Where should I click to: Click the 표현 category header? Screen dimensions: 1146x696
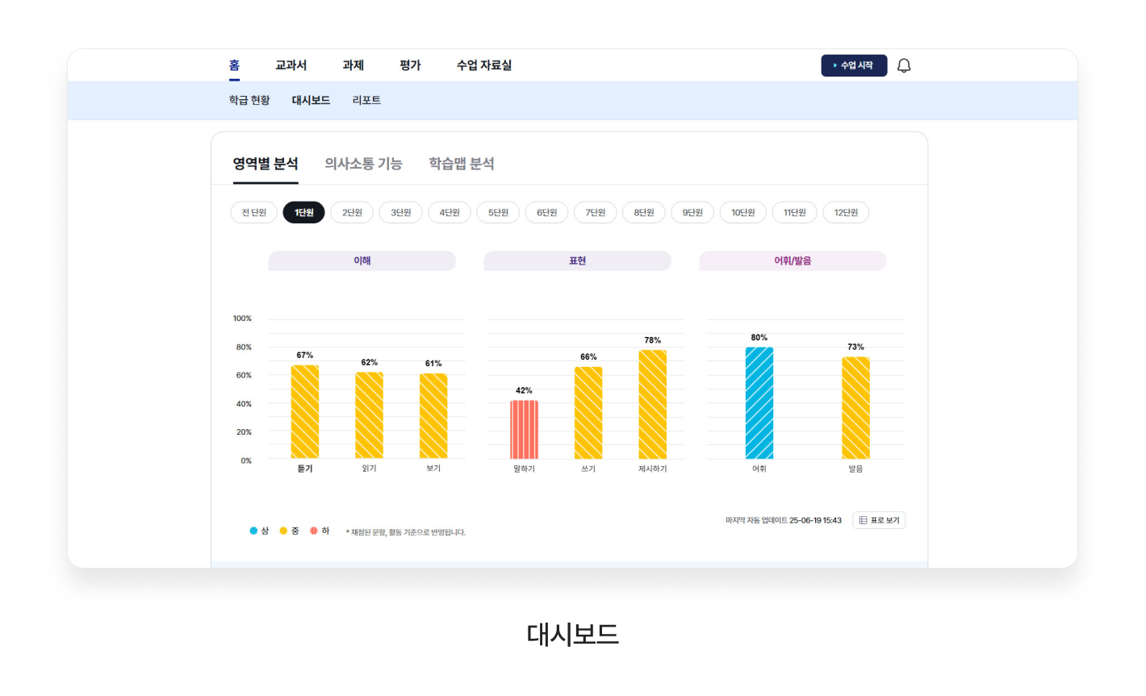click(577, 260)
